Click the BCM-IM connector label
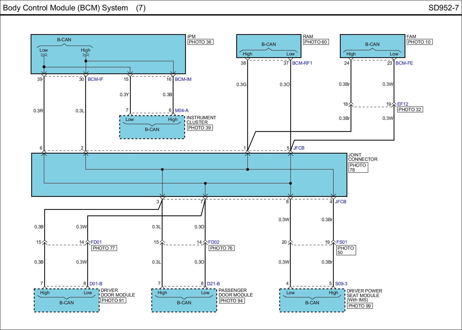The height and width of the screenshot is (330, 462). click(x=183, y=79)
